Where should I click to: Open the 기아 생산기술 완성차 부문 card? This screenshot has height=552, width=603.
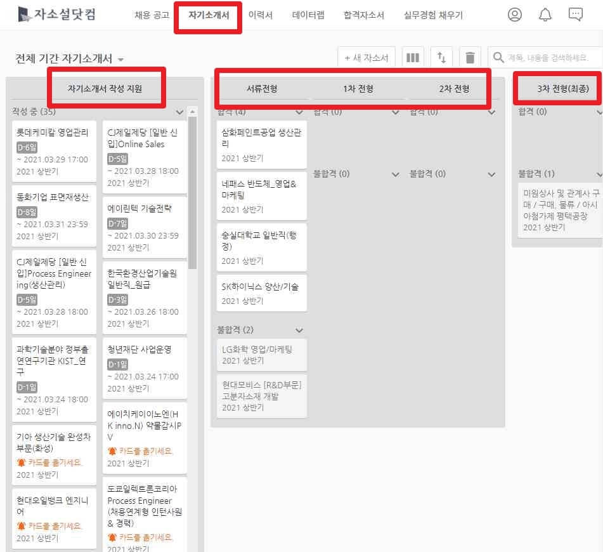click(54, 455)
